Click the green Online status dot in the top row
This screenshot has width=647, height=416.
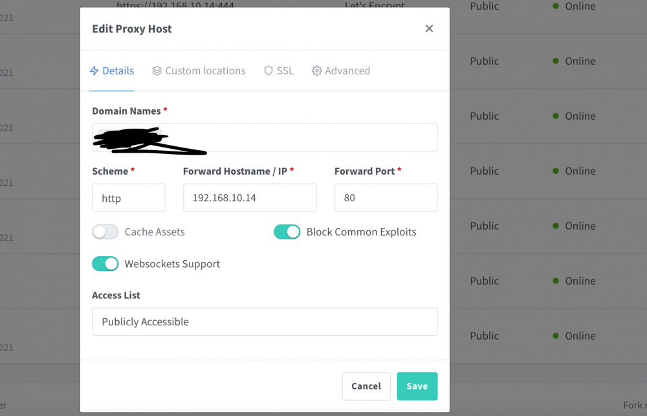(556, 6)
